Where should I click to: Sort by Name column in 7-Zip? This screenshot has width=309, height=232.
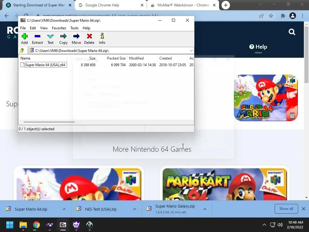[x=43, y=58]
